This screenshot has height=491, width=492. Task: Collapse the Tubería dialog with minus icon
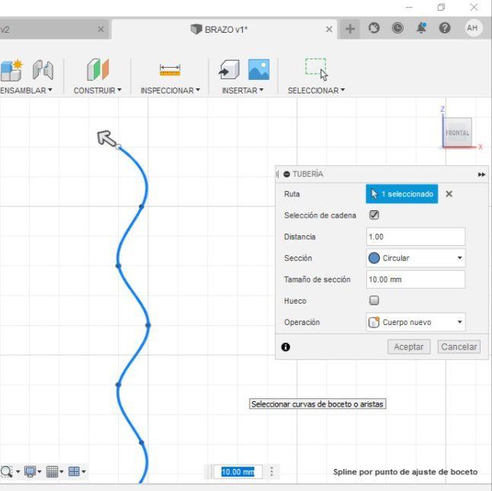[286, 174]
